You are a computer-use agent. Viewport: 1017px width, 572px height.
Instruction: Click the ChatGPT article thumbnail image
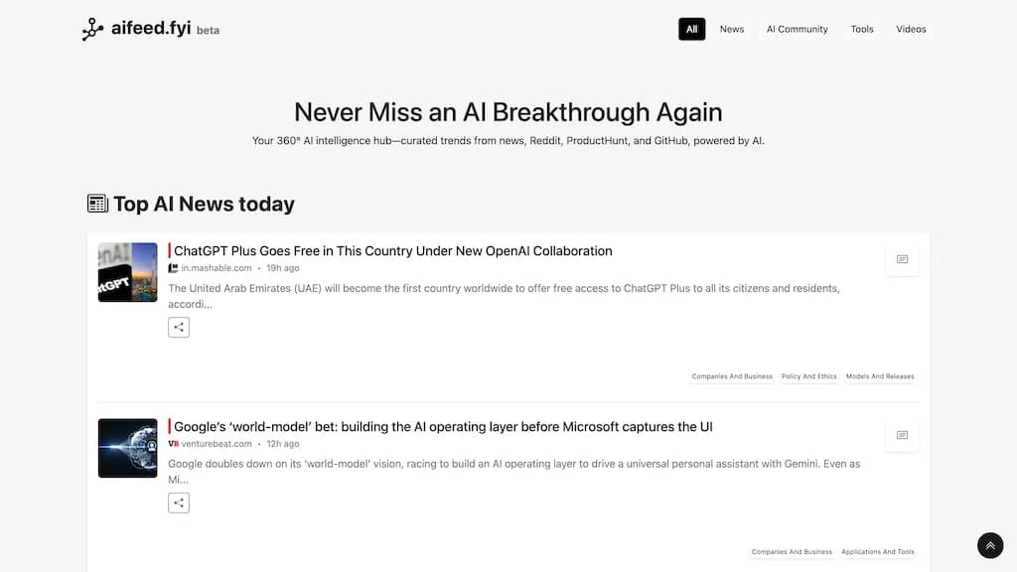click(x=128, y=272)
